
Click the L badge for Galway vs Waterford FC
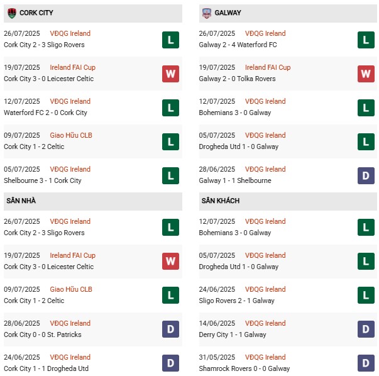(366, 40)
